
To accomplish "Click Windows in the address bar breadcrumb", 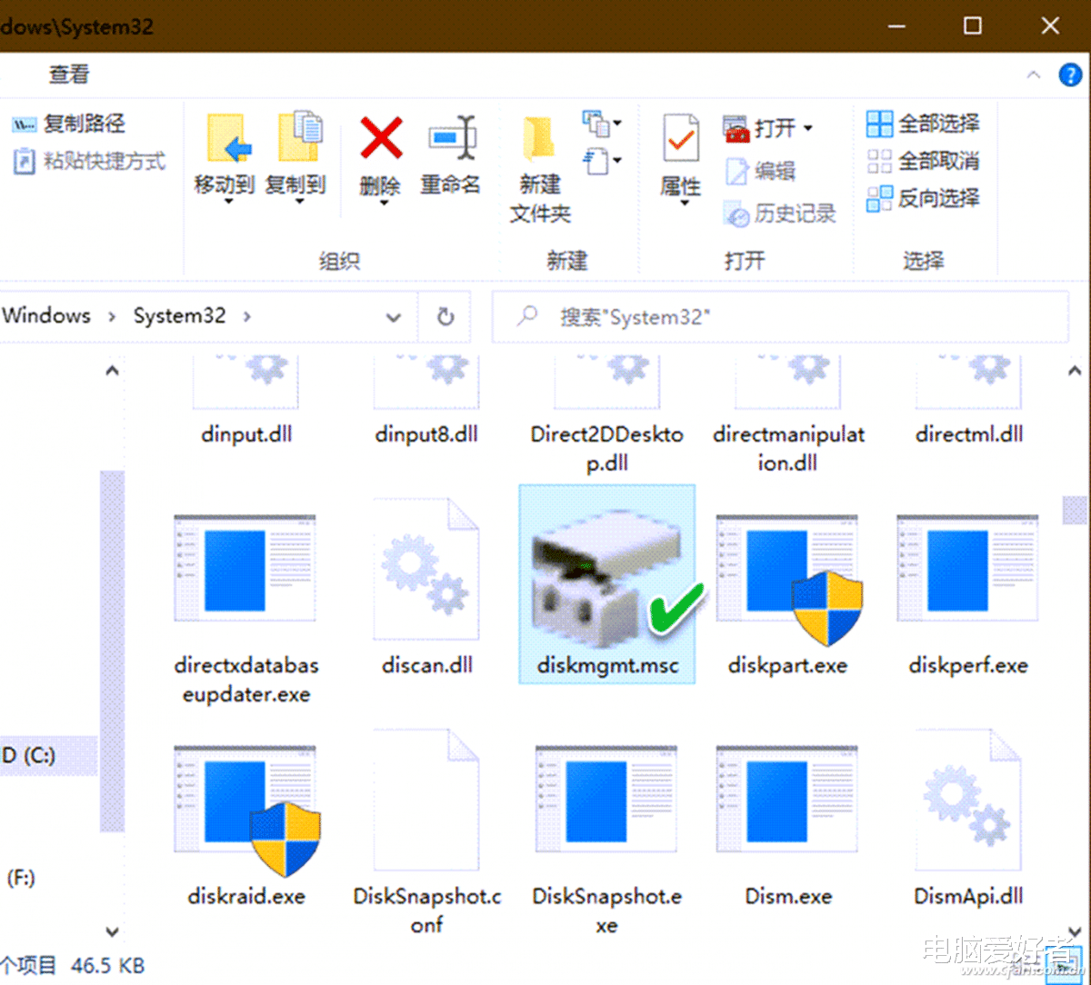I will 46,316.
